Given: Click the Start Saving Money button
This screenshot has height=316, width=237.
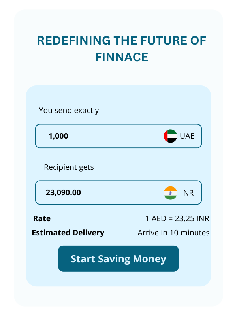Looking at the screenshot, I should coord(118,259).
